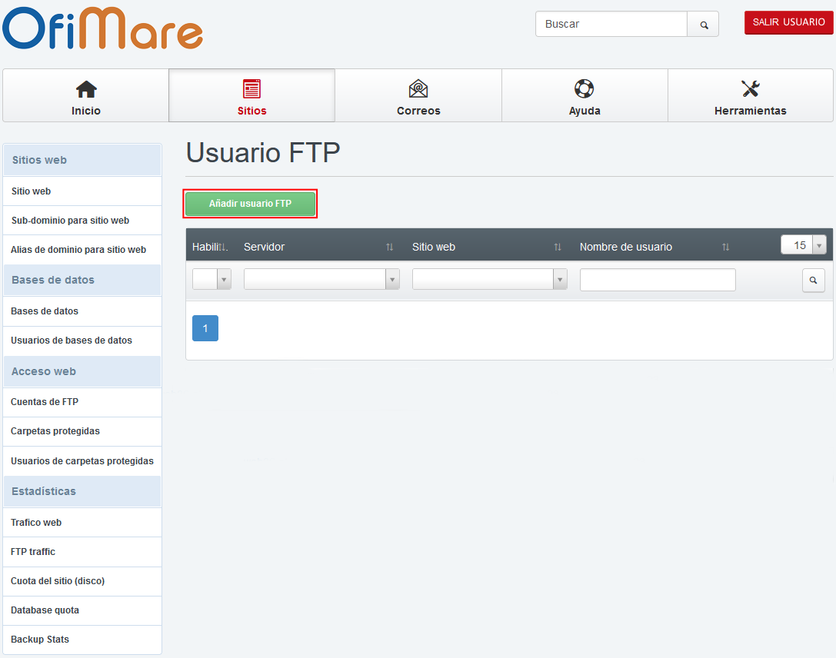Image resolution: width=836 pixels, height=658 pixels.
Task: Click Añadir usuario FTP button
Action: pos(250,204)
